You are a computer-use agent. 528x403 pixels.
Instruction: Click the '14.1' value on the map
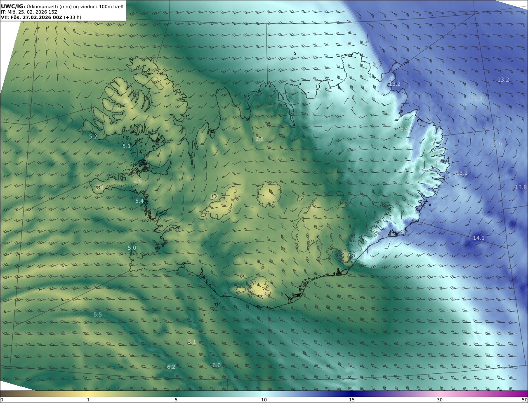coord(479,238)
